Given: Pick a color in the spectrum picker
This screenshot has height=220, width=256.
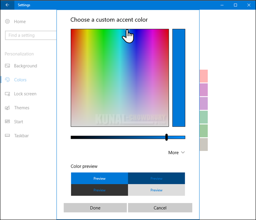Looking at the screenshot, I should pyautogui.click(x=119, y=78).
